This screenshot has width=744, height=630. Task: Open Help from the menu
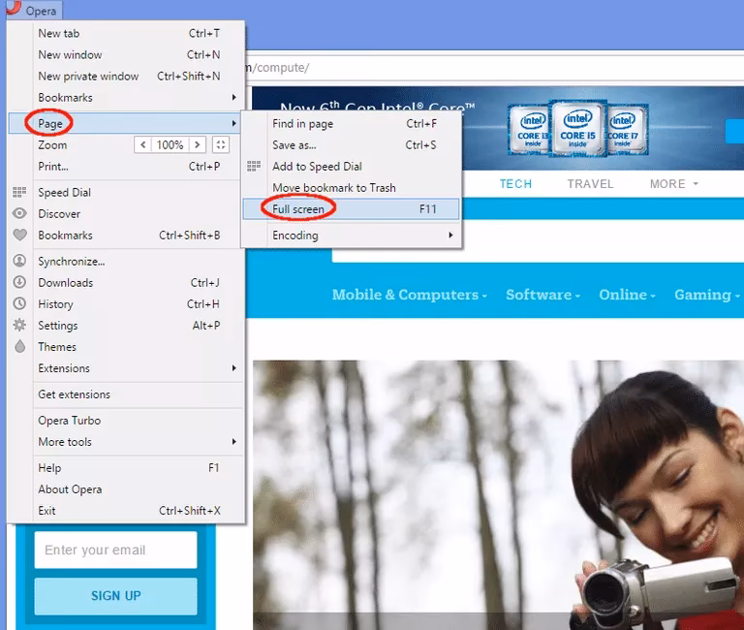click(x=127, y=467)
